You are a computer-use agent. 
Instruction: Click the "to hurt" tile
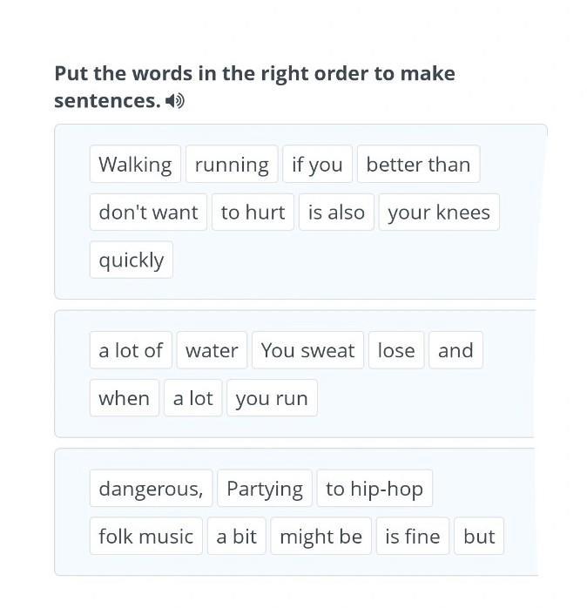[x=253, y=213]
